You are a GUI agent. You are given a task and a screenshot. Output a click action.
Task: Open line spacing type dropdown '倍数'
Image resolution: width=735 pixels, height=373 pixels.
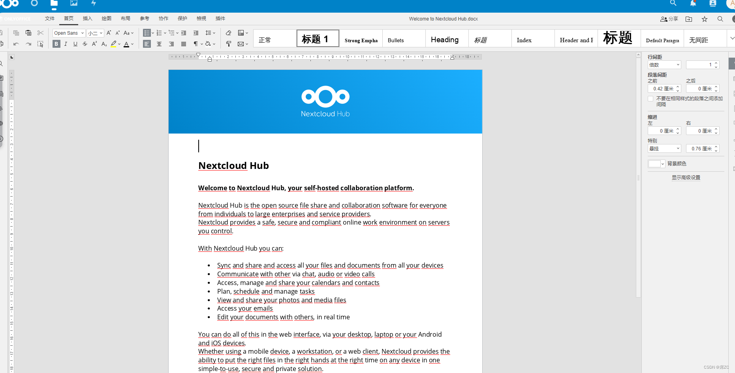tap(664, 65)
